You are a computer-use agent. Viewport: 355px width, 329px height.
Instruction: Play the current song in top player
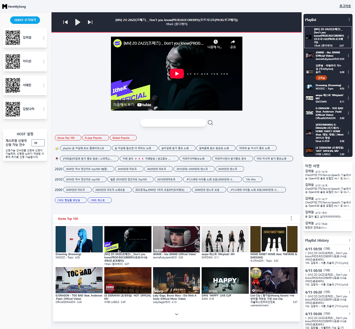click(x=78, y=22)
